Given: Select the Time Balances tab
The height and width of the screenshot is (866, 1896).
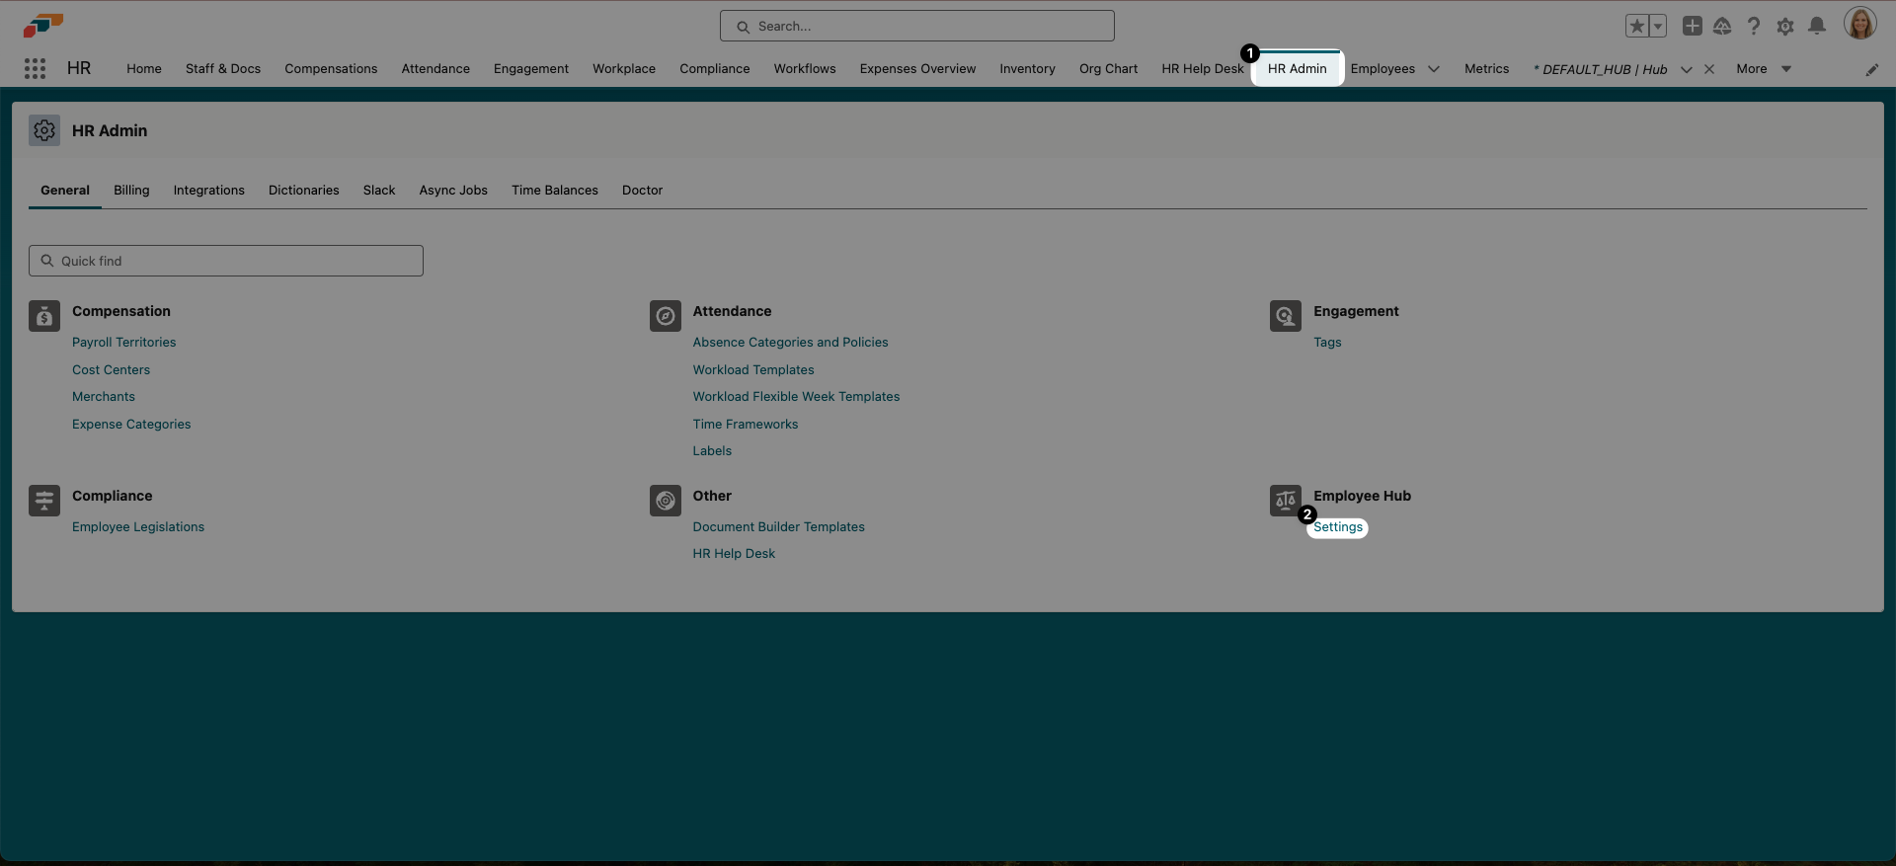Looking at the screenshot, I should point(554,191).
